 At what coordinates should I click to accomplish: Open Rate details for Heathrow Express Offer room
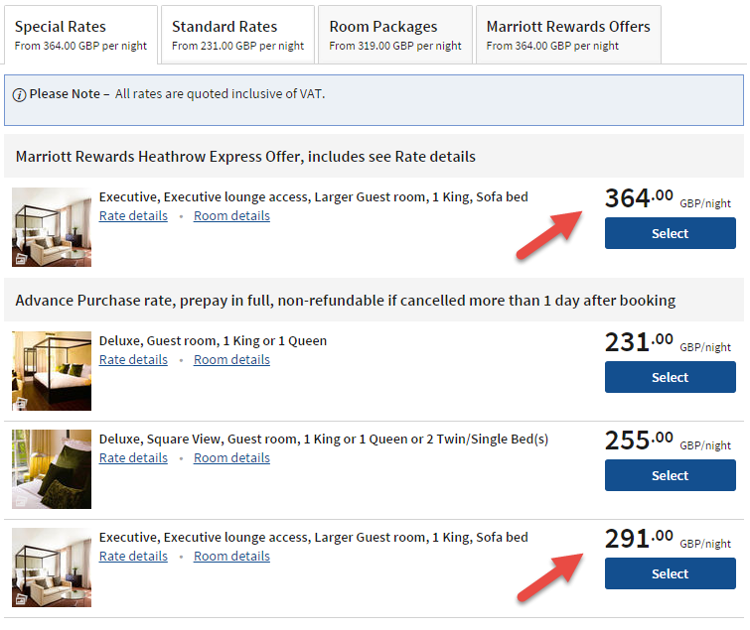133,216
